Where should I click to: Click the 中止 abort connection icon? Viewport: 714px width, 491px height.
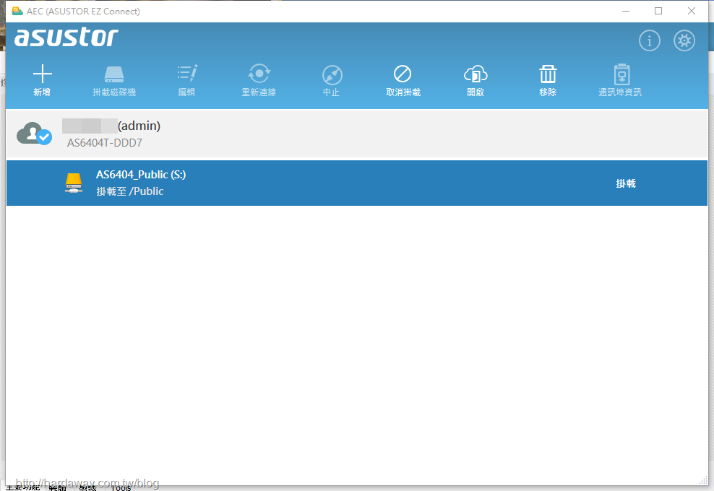coord(332,74)
